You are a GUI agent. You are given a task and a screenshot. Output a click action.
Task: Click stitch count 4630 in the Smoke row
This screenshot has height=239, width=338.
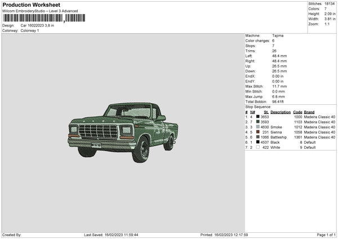coord(265,127)
